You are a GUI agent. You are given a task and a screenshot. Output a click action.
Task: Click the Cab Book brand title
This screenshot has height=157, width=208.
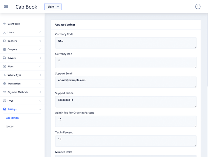pyautogui.click(x=26, y=7)
